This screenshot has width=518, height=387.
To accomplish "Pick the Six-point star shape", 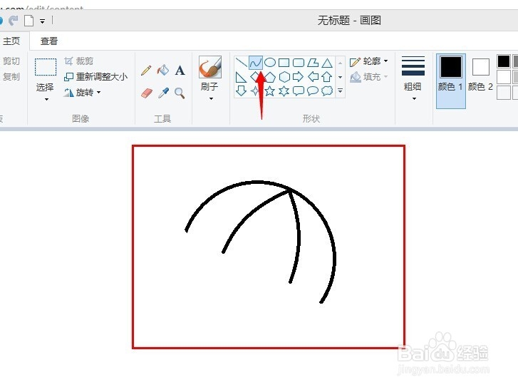I will tap(284, 91).
